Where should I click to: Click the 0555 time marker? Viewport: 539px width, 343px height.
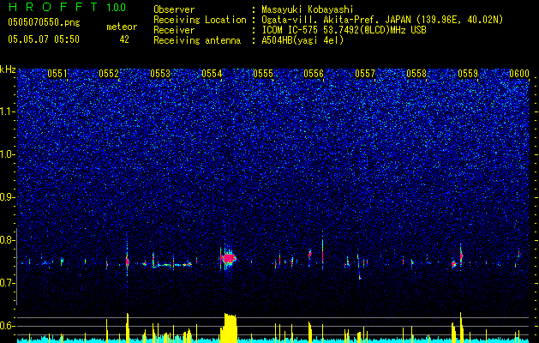(263, 74)
